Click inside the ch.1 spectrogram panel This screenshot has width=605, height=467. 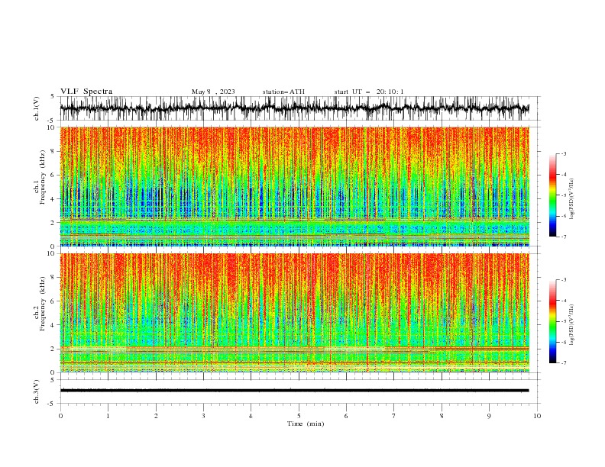[x=294, y=186]
